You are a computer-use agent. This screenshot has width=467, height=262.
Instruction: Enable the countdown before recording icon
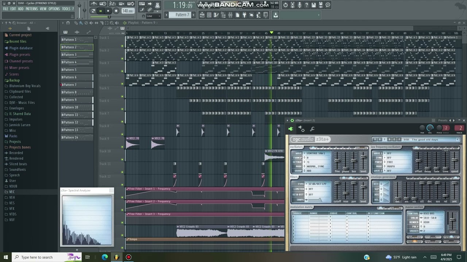click(x=113, y=4)
